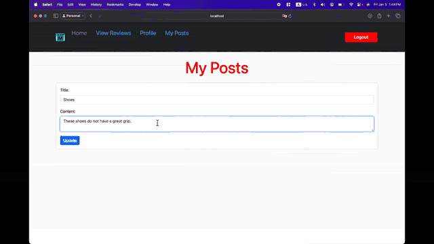Click the Bluetooth icon in menu bar
This screenshot has height=244, width=434.
tap(314, 5)
